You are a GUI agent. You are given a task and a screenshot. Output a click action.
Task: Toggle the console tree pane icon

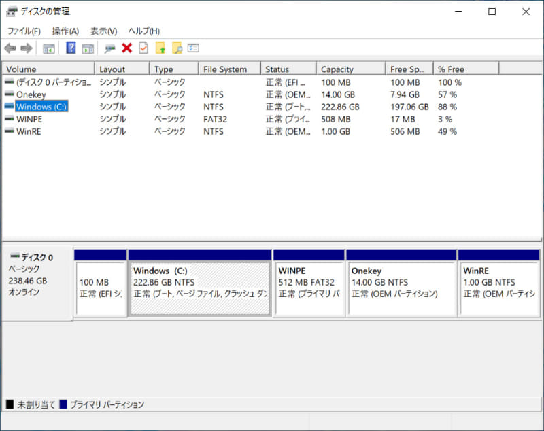[x=48, y=48]
